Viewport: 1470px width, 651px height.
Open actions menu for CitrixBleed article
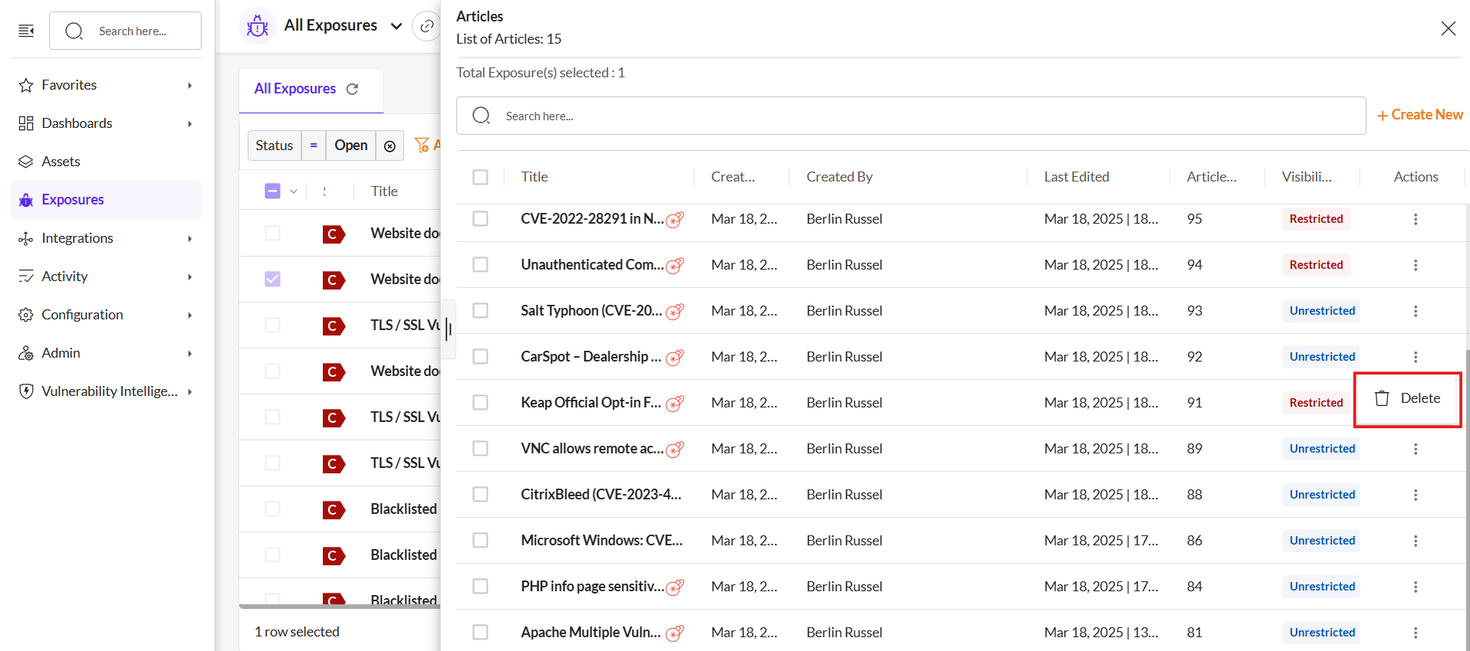click(x=1416, y=495)
